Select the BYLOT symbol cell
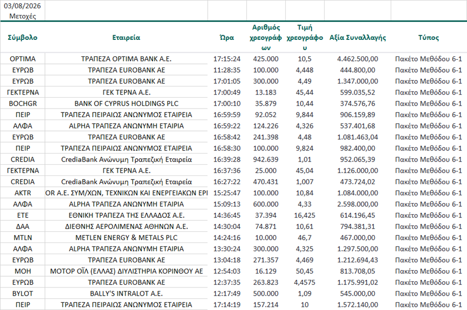The image size is (467, 310). [x=23, y=294]
